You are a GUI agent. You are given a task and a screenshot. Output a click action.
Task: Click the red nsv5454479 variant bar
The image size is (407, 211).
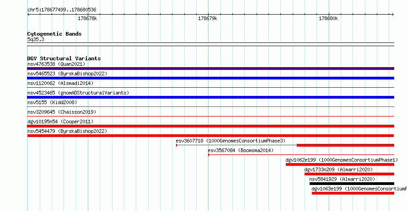[x=210, y=136]
